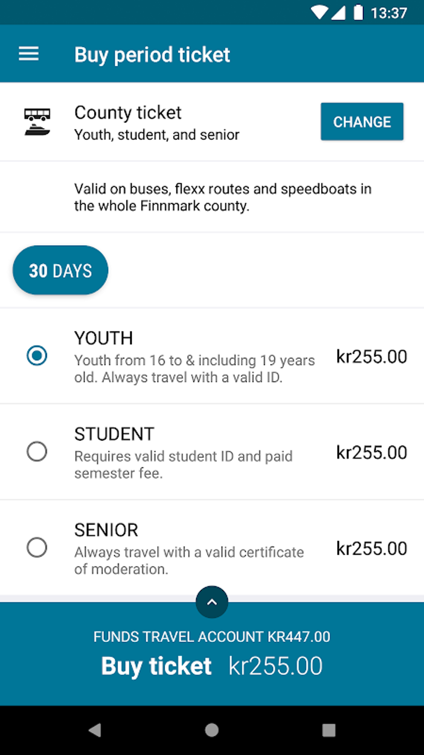Open Android recent apps button
The width and height of the screenshot is (424, 755).
point(328,730)
